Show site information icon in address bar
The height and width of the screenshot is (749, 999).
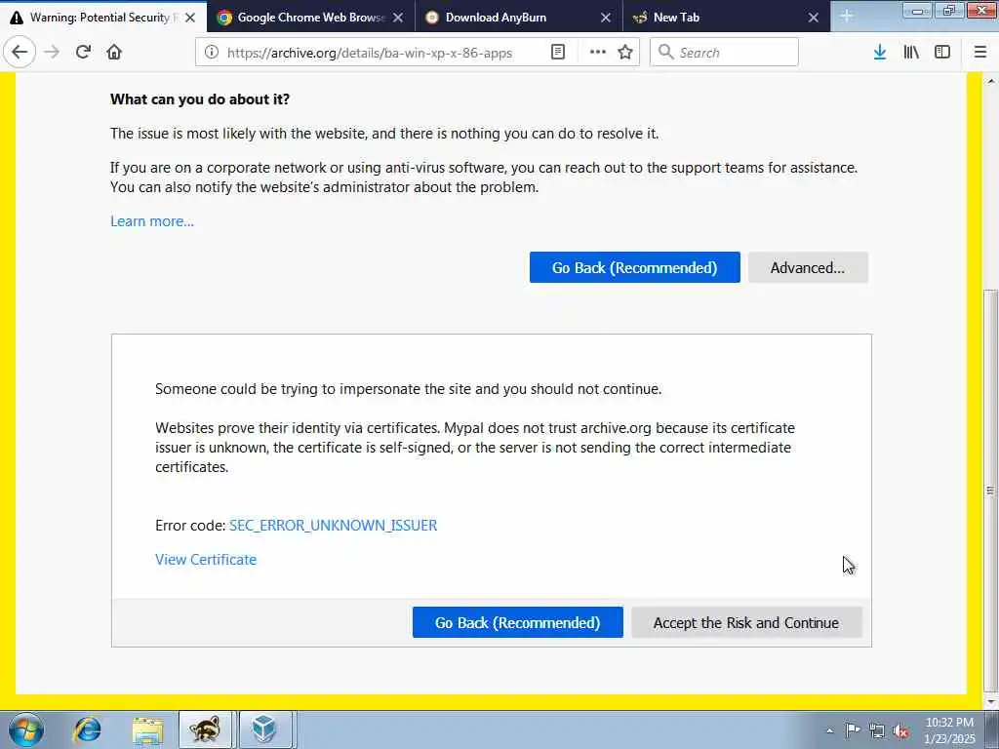click(212, 53)
